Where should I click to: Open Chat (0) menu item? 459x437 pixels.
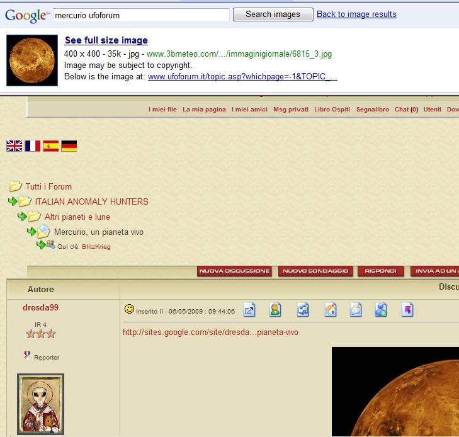[x=406, y=110]
